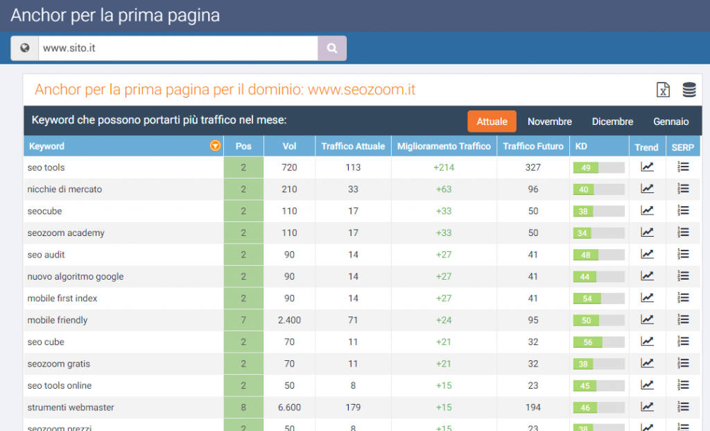
Task: Click the www.sito.it domain input field
Action: 178,48
